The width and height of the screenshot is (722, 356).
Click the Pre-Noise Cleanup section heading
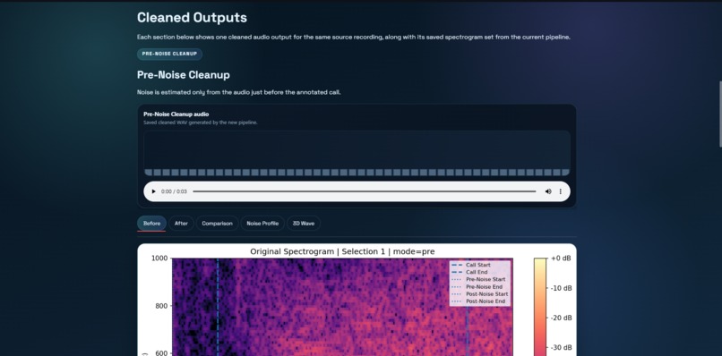click(x=184, y=74)
